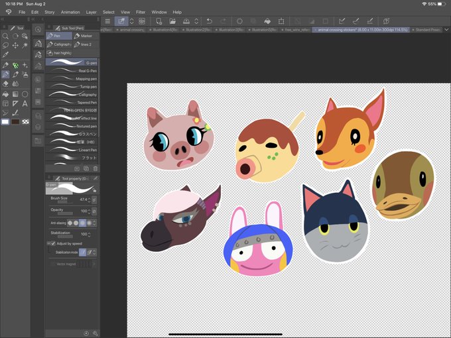
Task: Open the Filter menu
Action: [141, 12]
